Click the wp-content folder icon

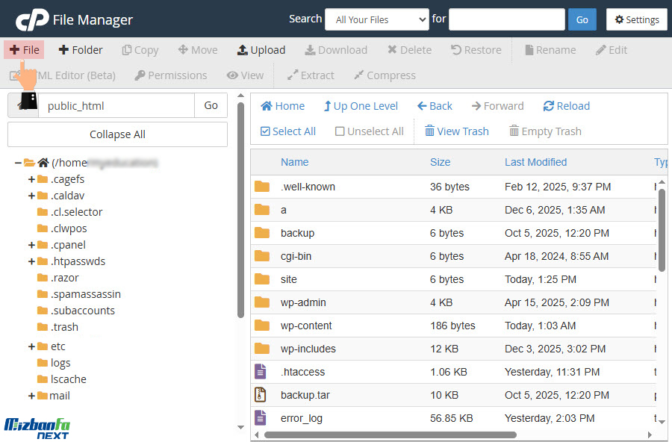261,326
